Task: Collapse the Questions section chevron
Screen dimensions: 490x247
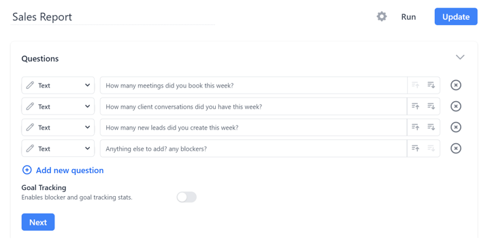Action: [460, 57]
